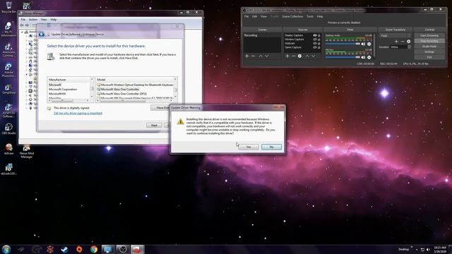Adjust the Mic/Aux volume slider
This screenshot has height=254, width=452.
tap(343, 57)
